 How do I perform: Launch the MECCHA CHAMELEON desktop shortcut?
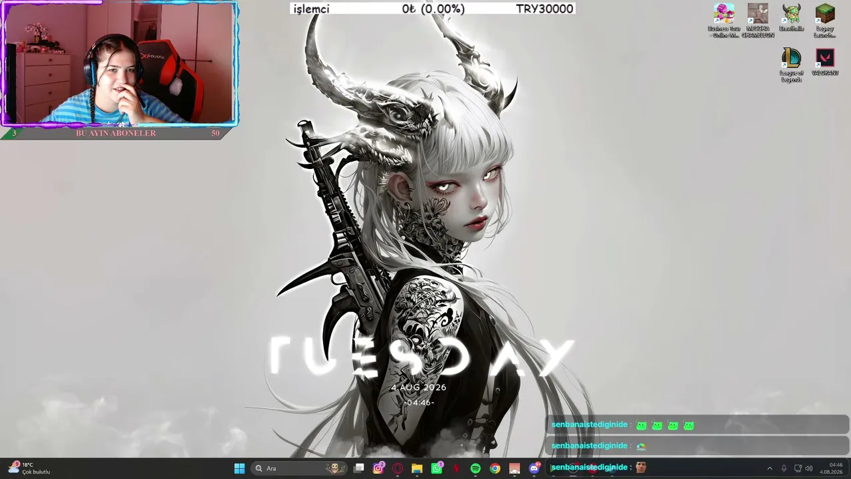click(758, 21)
